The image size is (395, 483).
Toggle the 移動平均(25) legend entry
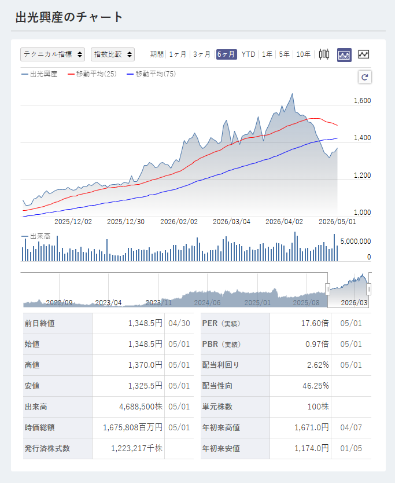(93, 74)
